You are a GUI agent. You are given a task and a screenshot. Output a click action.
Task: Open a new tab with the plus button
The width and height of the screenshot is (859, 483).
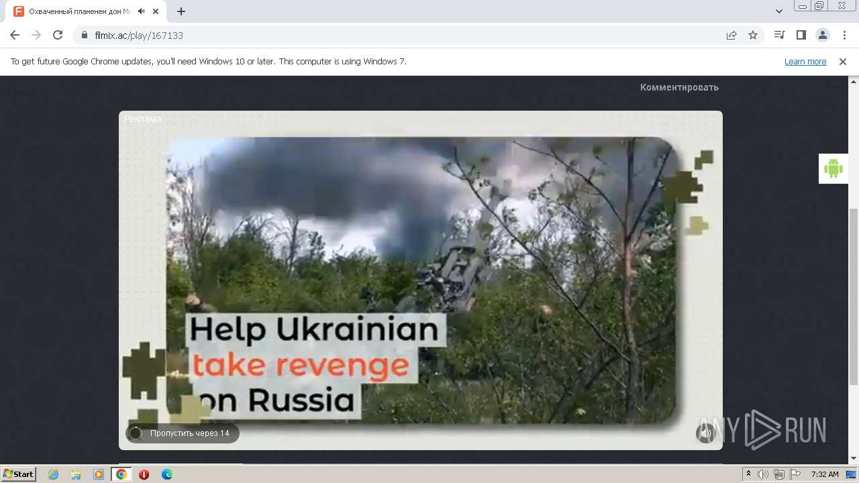pos(181,11)
